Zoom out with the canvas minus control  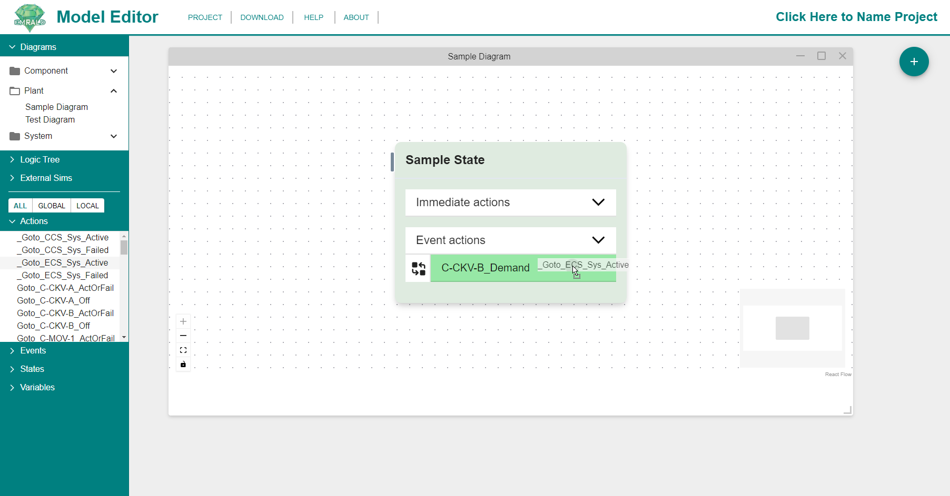tap(183, 336)
